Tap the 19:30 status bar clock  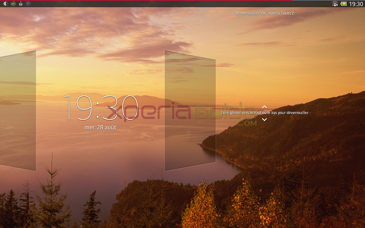[356, 4]
